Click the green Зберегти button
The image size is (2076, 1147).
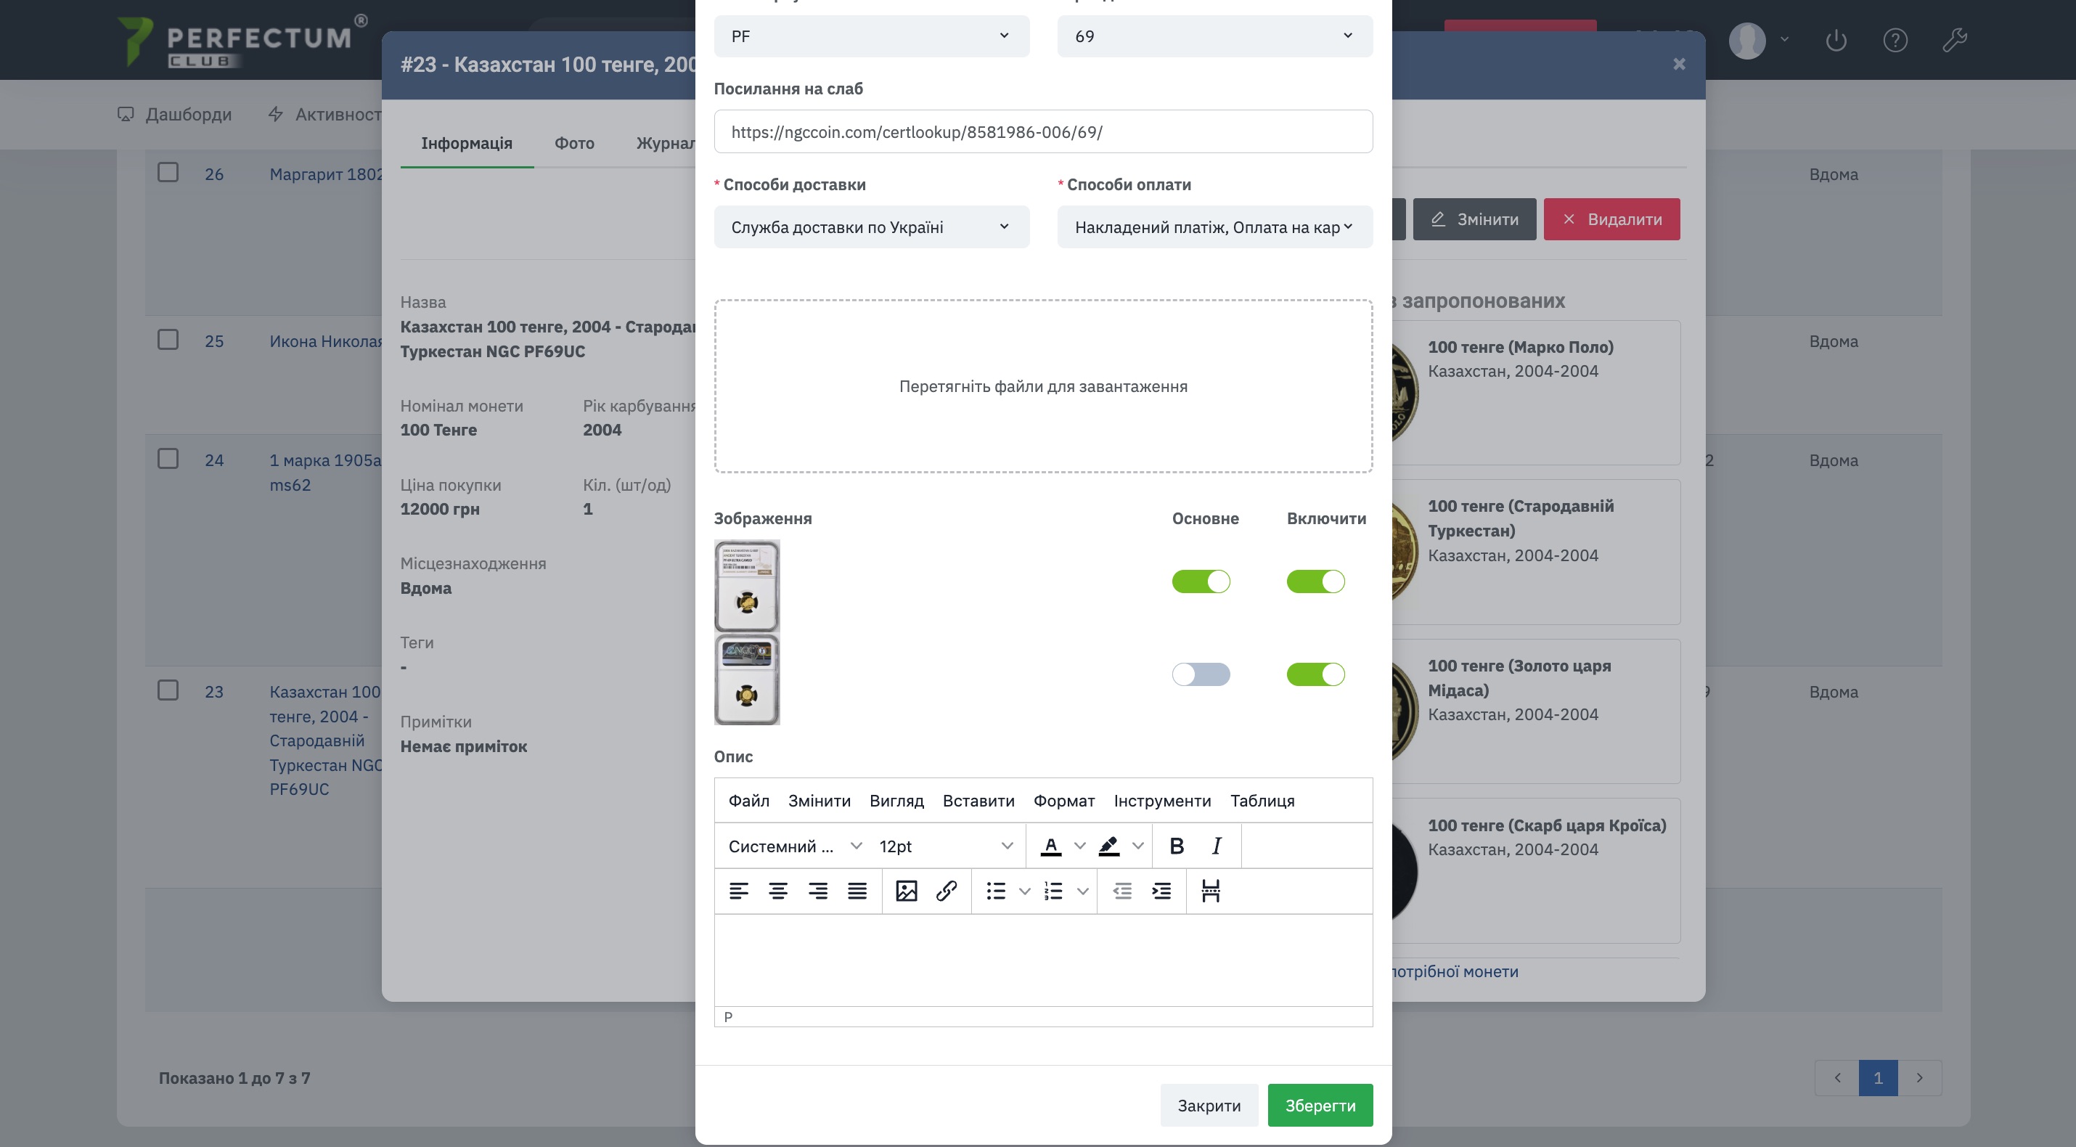1319,1105
